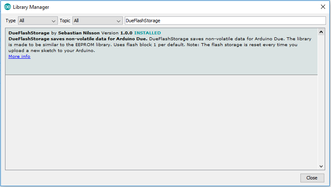Open the Type filter dropdown
The image size is (331, 187).
pos(38,21)
